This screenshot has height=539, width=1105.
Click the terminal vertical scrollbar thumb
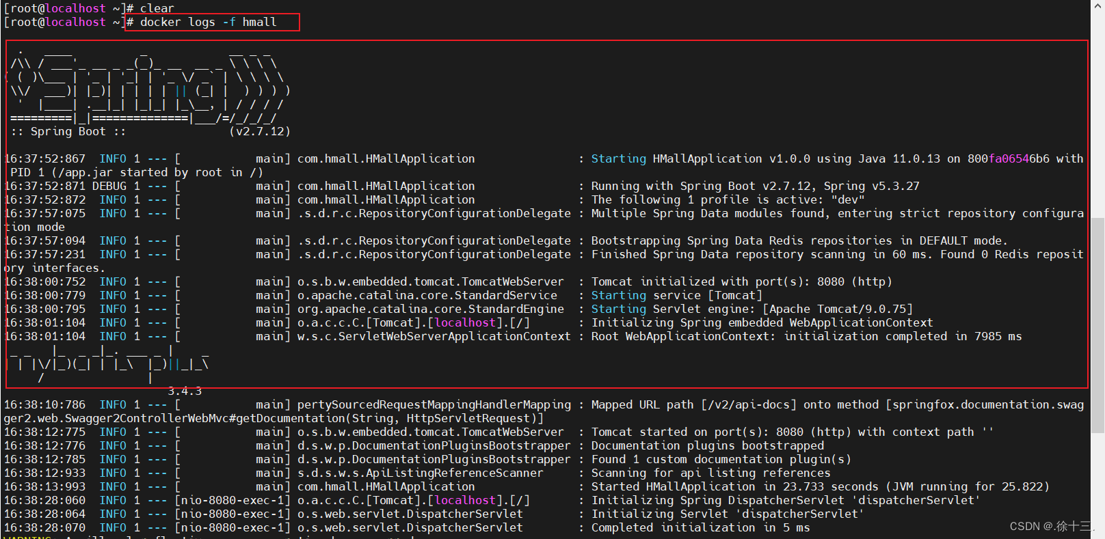pos(1097,325)
